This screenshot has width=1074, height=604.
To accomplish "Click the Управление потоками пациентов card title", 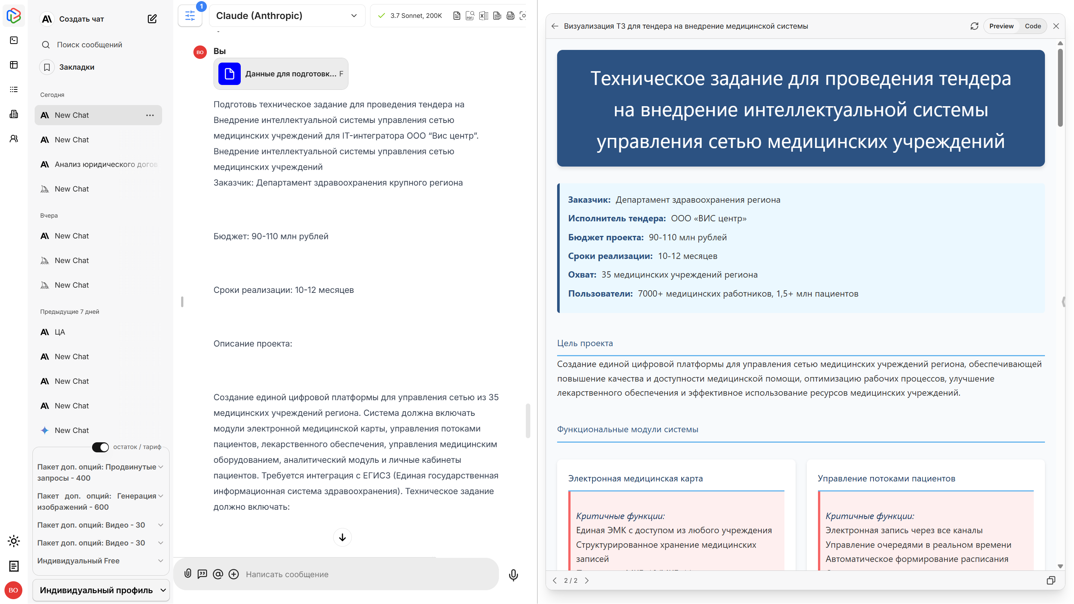I will [887, 478].
